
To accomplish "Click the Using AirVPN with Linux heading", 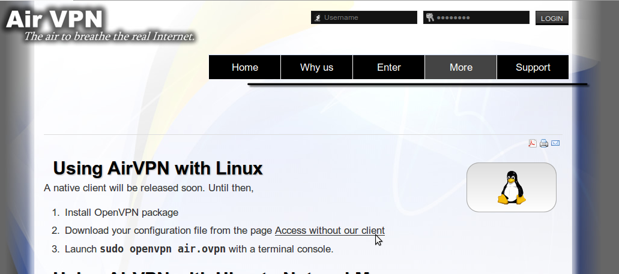I will (158, 168).
